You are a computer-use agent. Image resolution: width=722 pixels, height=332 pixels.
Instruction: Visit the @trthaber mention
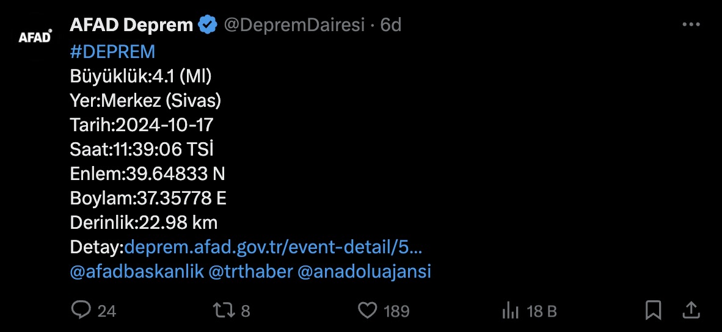[250, 272]
